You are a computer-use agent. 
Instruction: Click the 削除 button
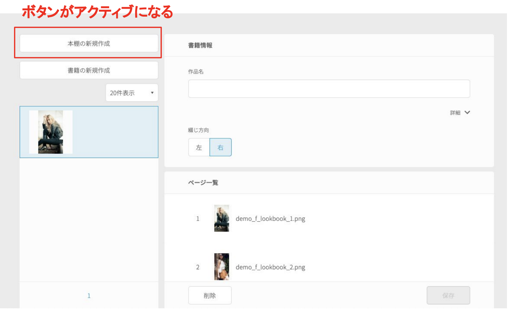point(210,295)
